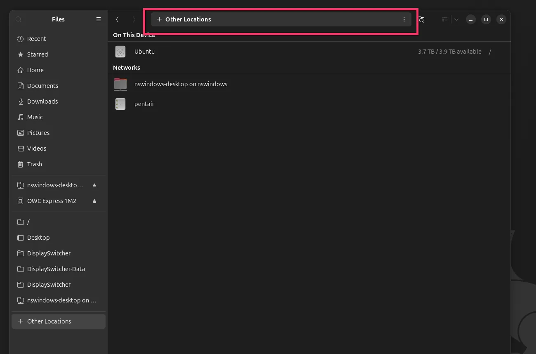Open Recent in the sidebar
The width and height of the screenshot is (536, 354).
coord(59,39)
